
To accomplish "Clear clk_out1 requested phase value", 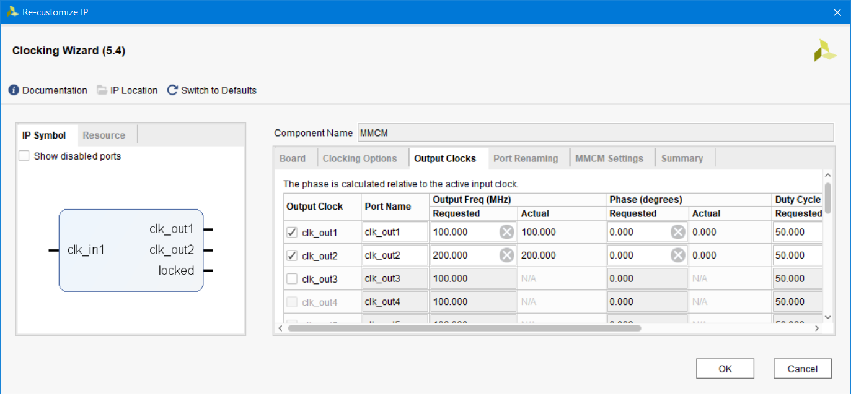I will tap(678, 232).
